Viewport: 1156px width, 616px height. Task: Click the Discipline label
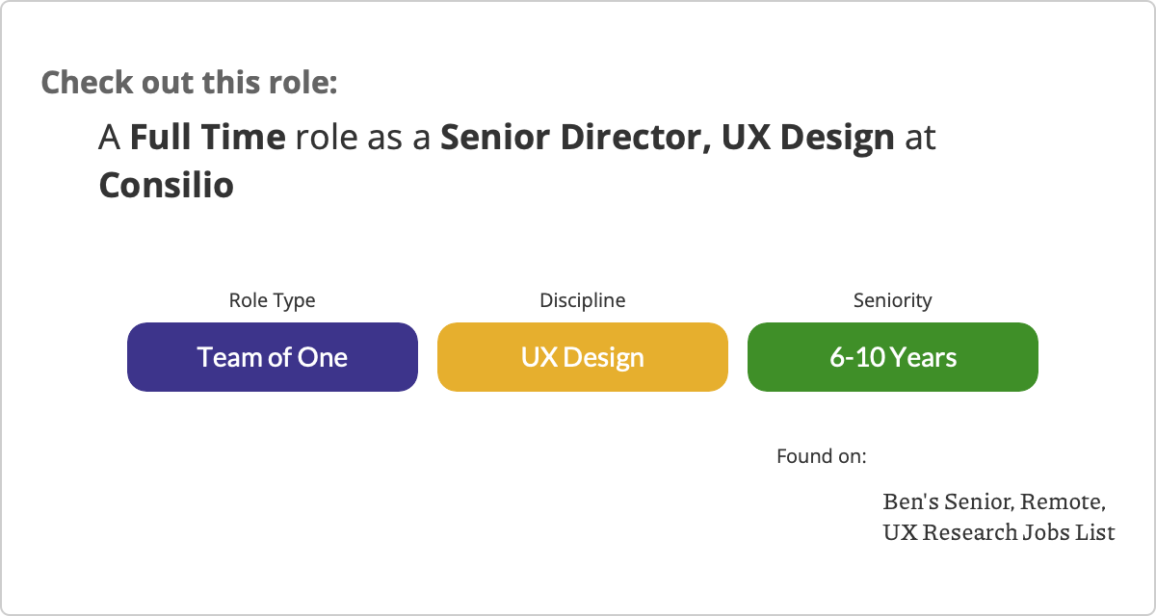pos(582,300)
